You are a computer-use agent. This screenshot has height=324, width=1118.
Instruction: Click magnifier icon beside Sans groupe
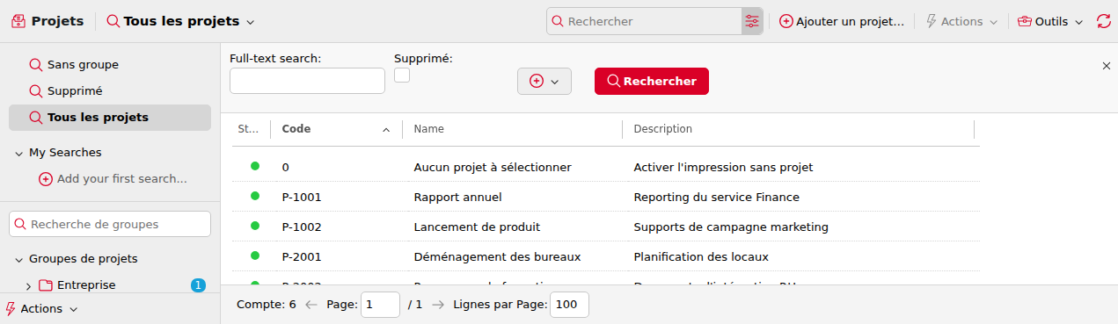click(36, 65)
